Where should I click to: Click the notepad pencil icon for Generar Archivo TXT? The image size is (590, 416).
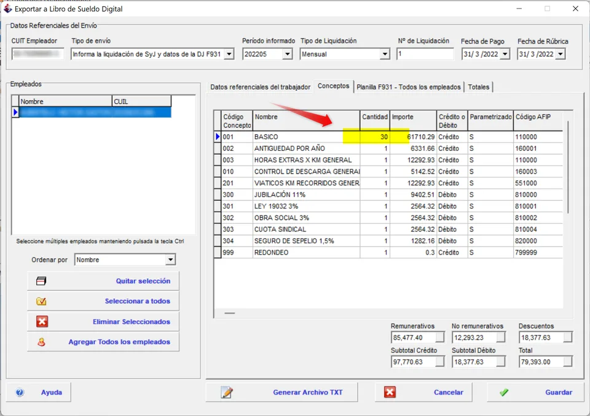pyautogui.click(x=227, y=392)
